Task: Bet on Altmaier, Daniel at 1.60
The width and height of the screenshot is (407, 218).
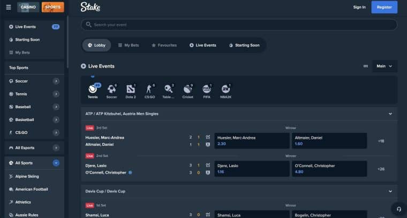Action: [329, 141]
